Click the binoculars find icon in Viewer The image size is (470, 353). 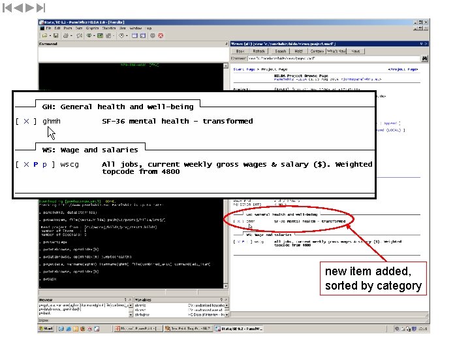(424, 59)
